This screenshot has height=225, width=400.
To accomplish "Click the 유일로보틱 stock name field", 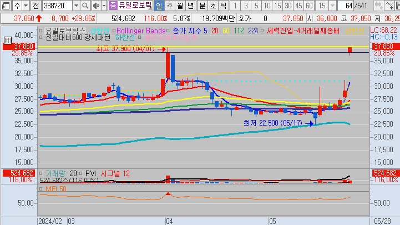I will tap(135, 6).
